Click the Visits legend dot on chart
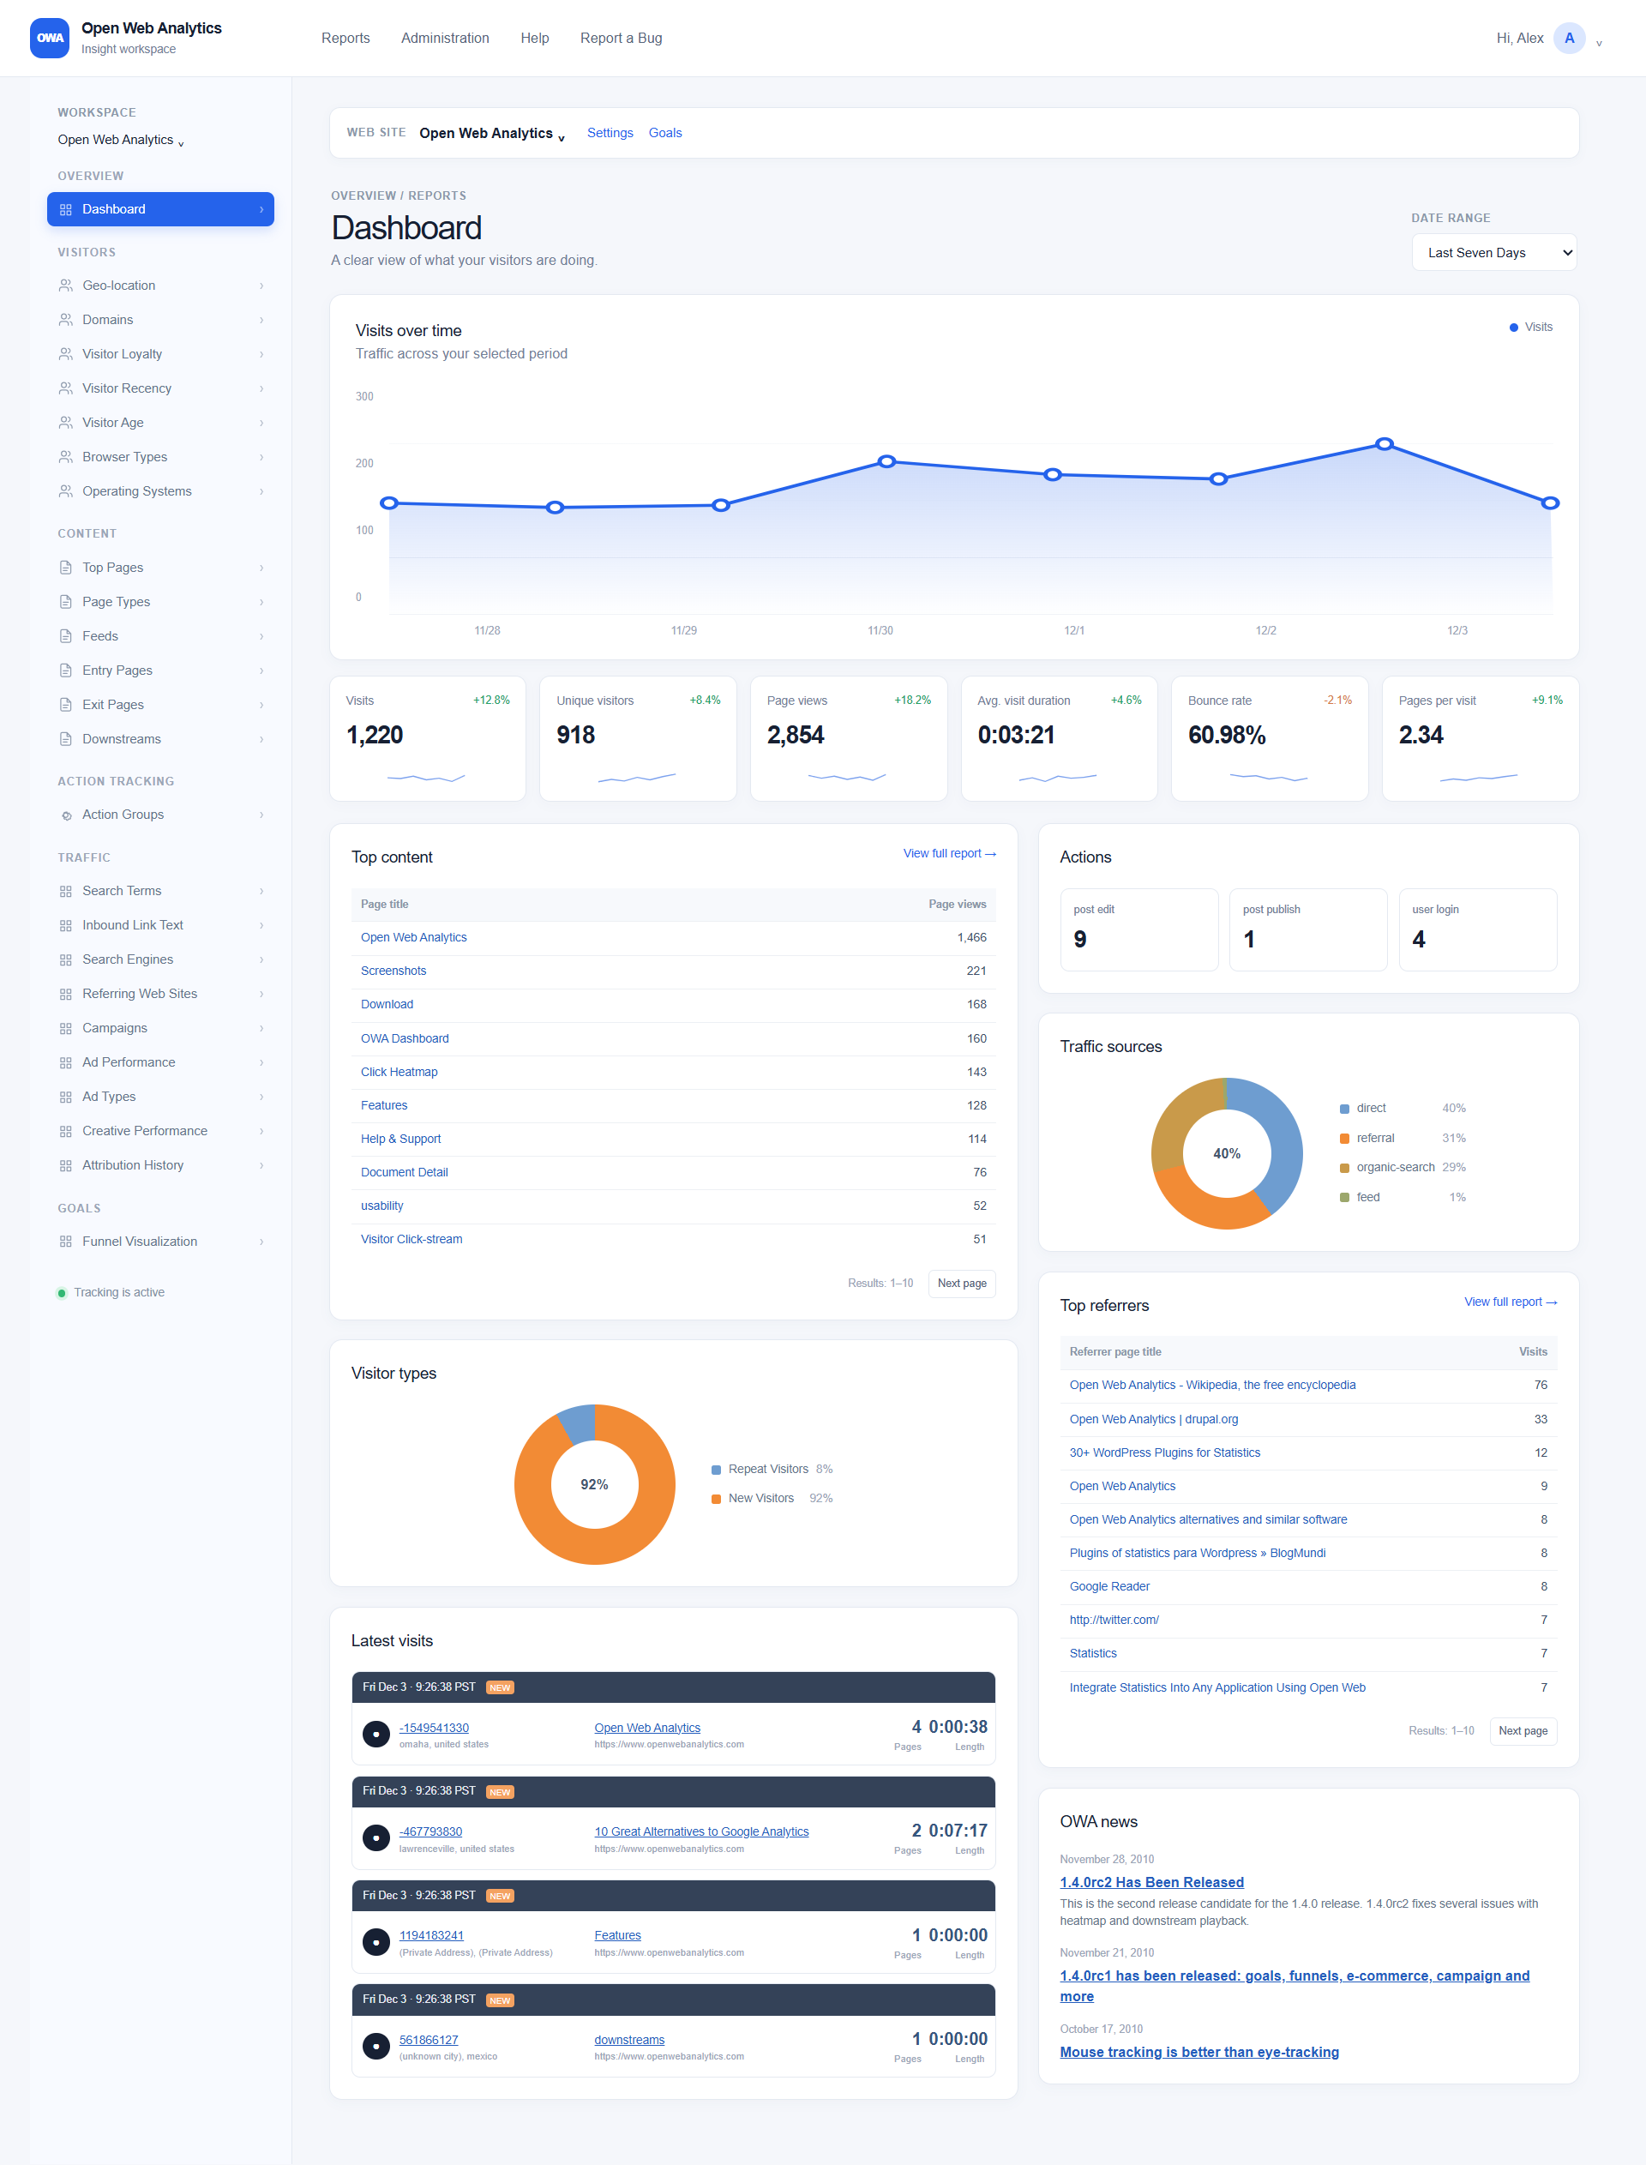The width and height of the screenshot is (1646, 2165). click(x=1514, y=328)
